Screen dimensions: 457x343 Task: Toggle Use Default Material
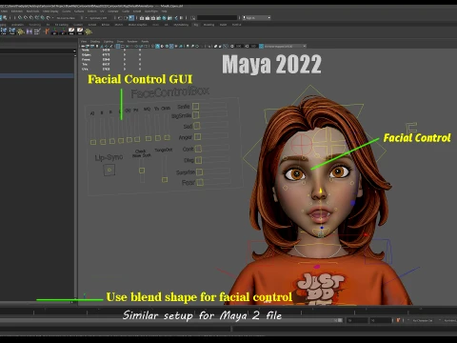(162, 46)
